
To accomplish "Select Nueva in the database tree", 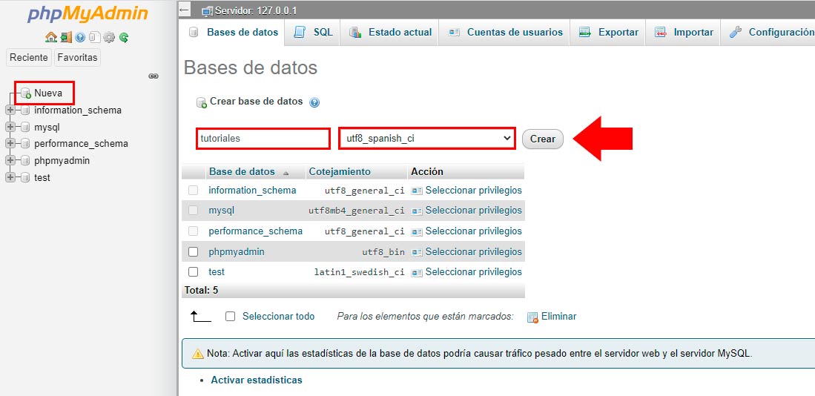I will coord(48,93).
